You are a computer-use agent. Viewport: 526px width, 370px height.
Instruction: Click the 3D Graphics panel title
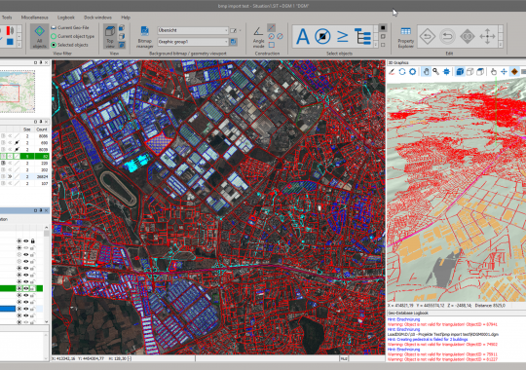pyautogui.click(x=398, y=62)
